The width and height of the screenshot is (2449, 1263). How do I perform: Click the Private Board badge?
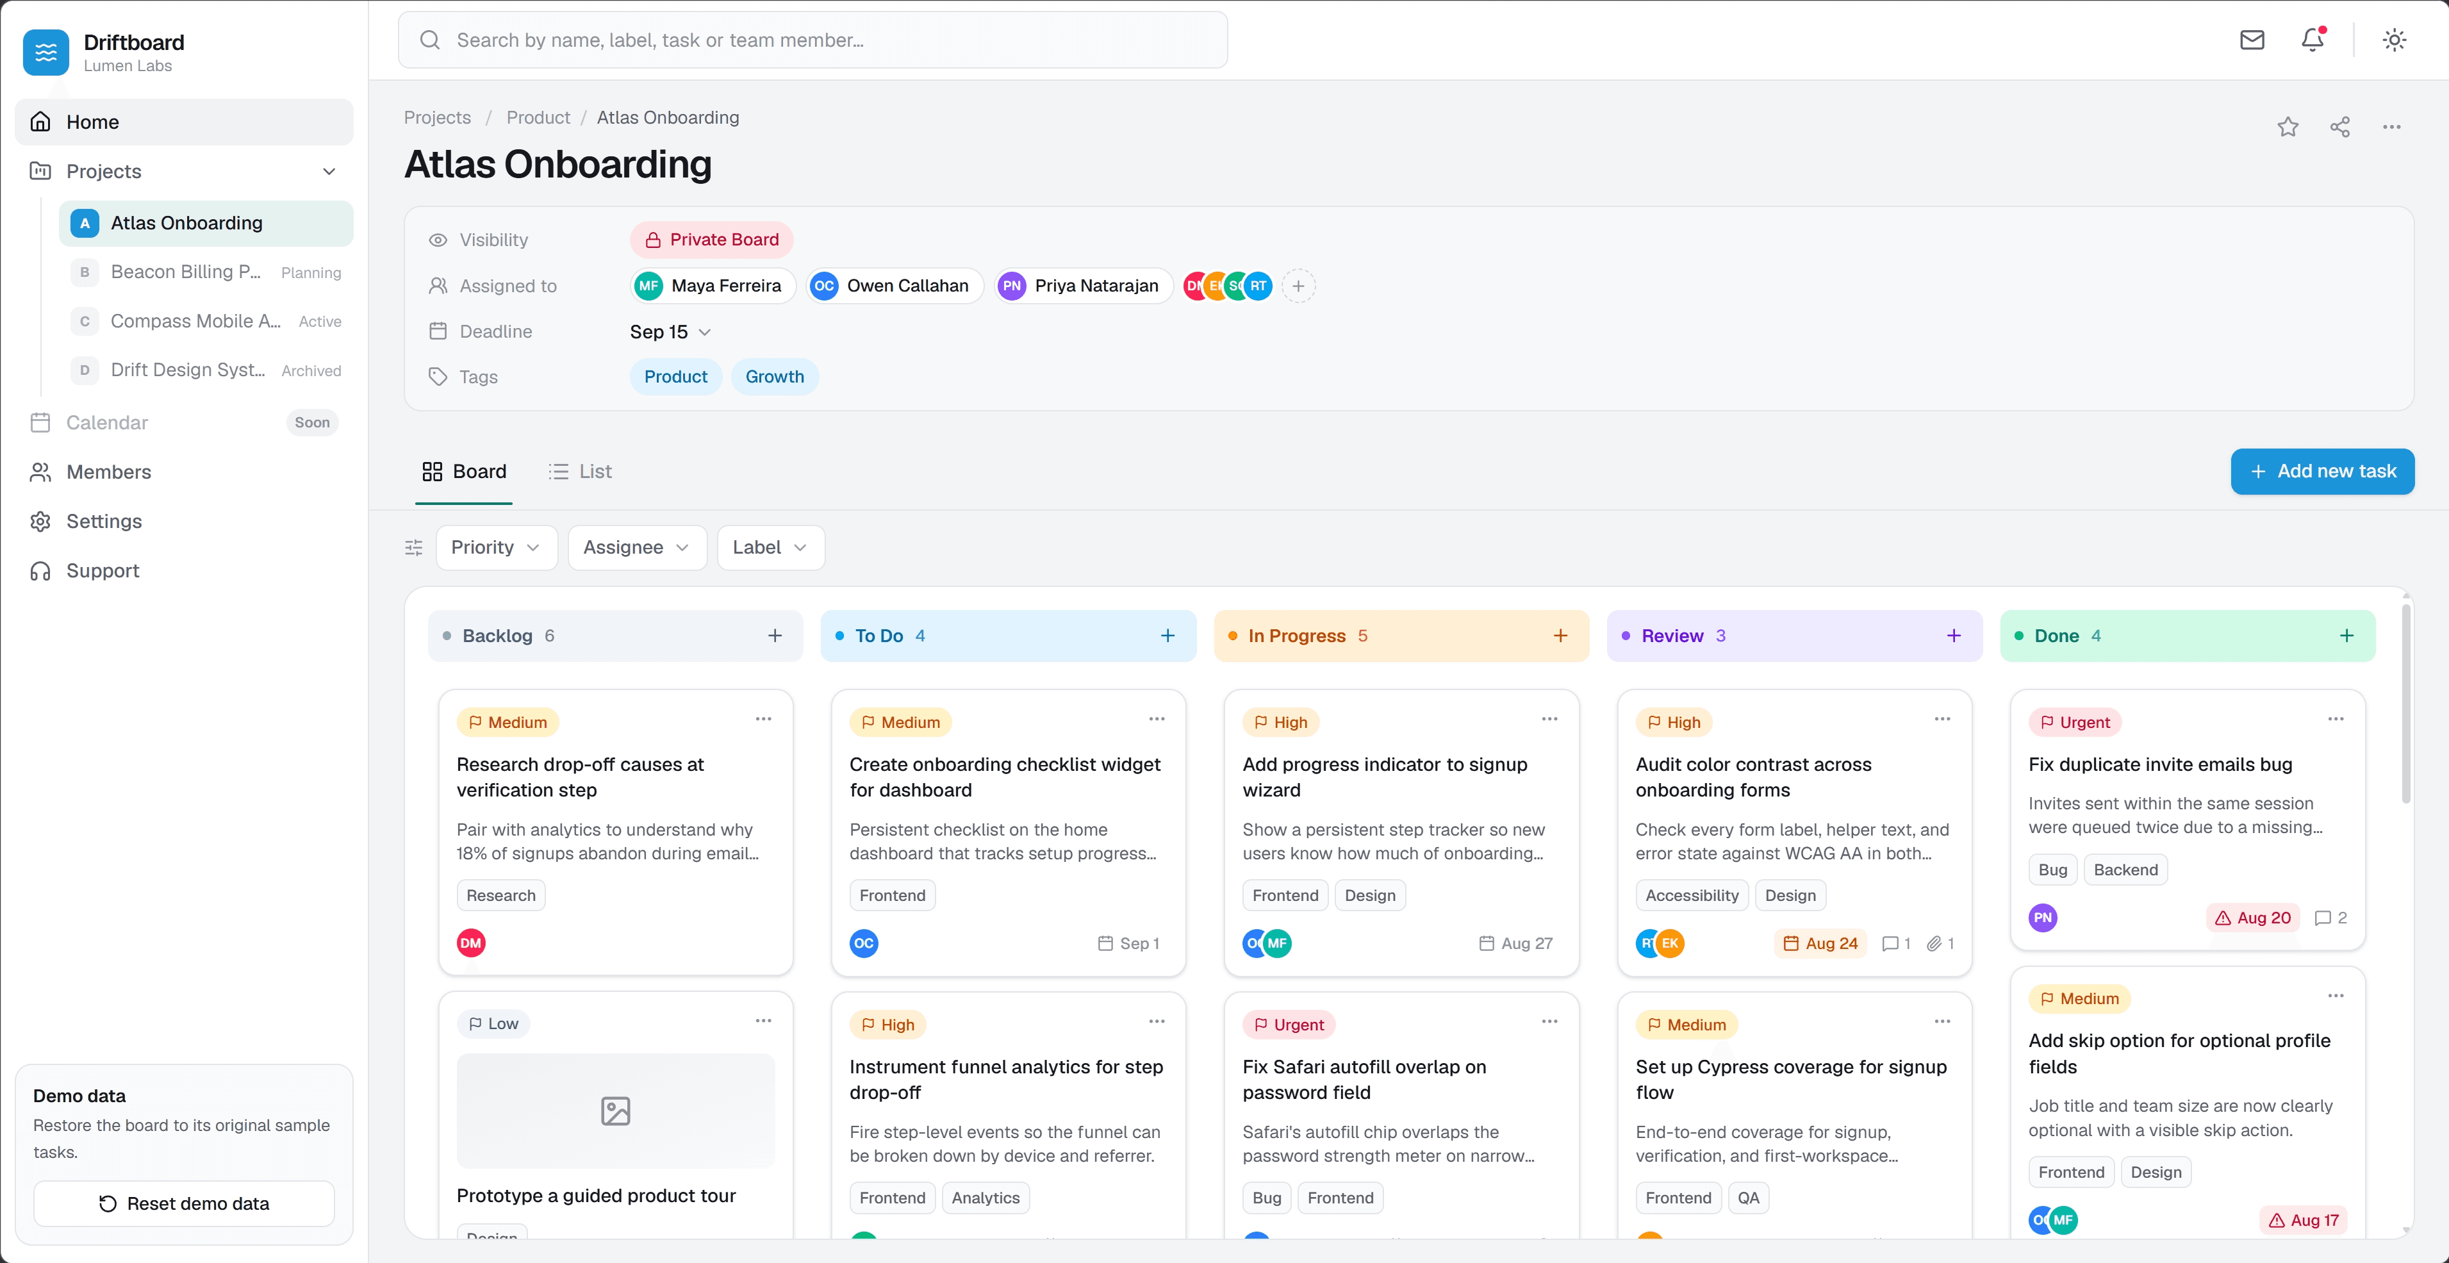pos(711,240)
